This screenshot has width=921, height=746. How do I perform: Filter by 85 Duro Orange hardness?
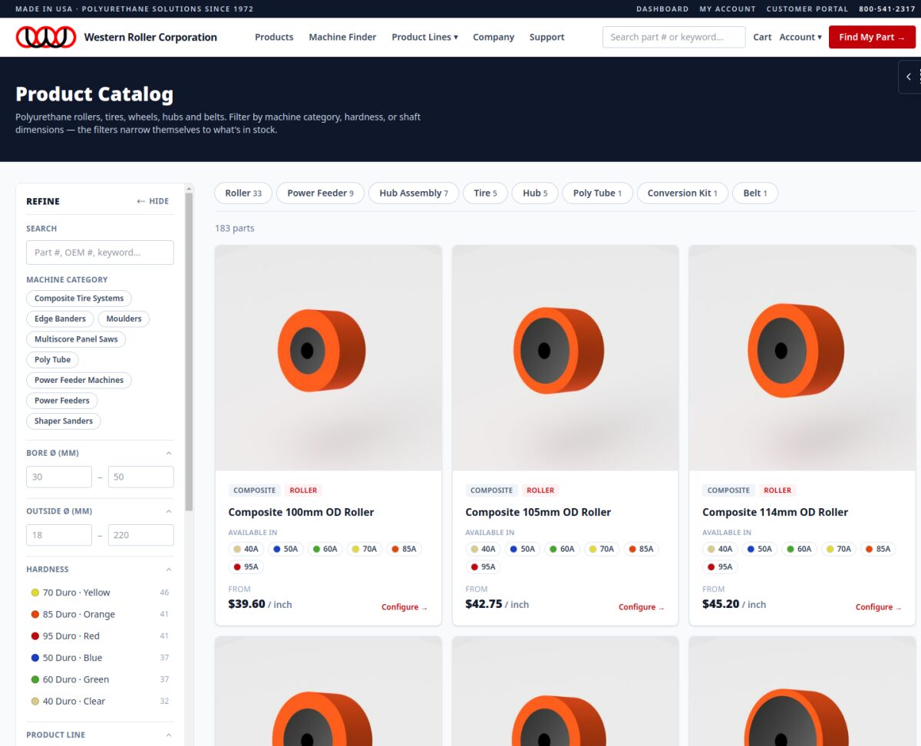click(100, 614)
